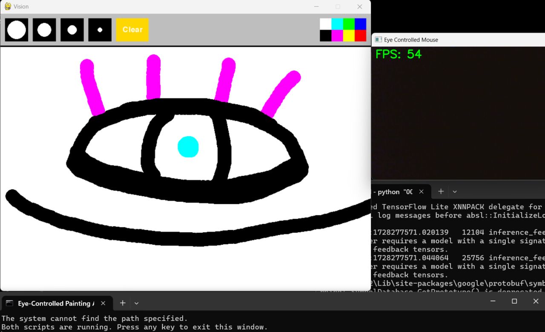Pick the cyan color swatch
The width and height of the screenshot is (545, 332).
click(337, 24)
